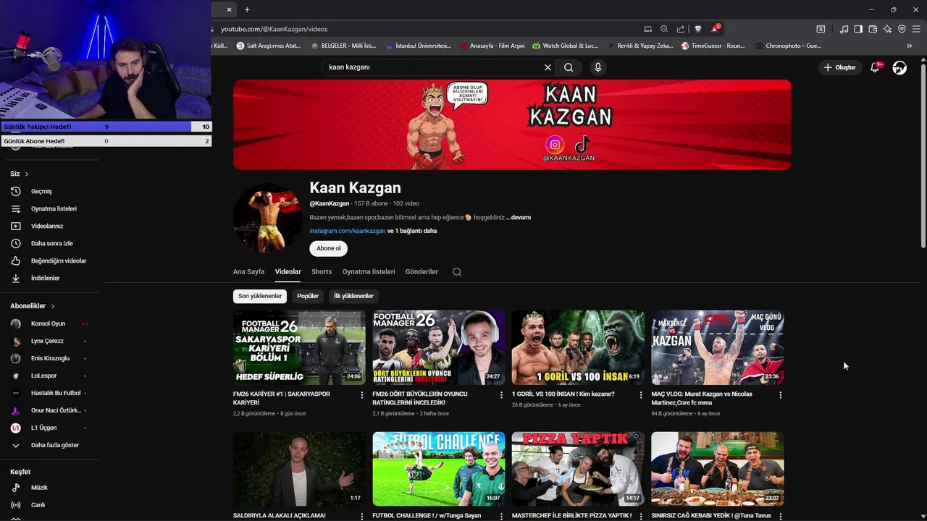Screen dimensions: 927x521
Task: Open the Anasayfa - Film Arşivi bookmark
Action: point(491,46)
